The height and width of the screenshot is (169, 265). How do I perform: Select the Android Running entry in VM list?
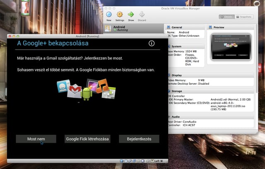pos(133,29)
